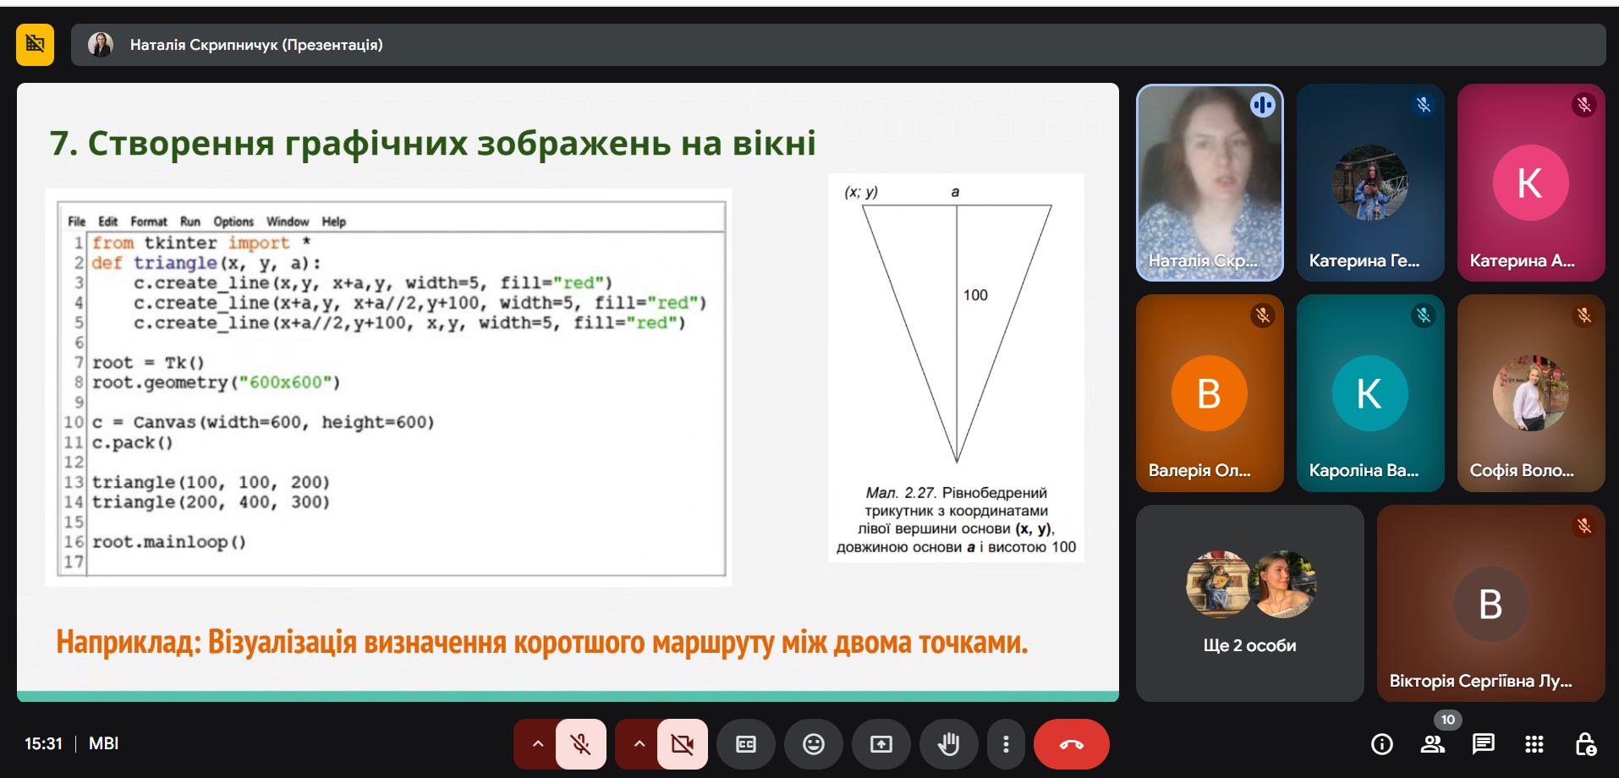Turn on camera with the crossed-out video button
The width and height of the screenshot is (1619, 778).
click(682, 744)
